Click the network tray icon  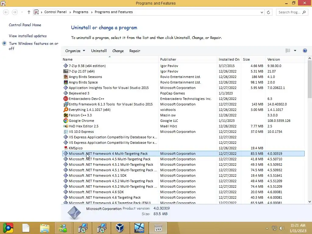pos(275,228)
